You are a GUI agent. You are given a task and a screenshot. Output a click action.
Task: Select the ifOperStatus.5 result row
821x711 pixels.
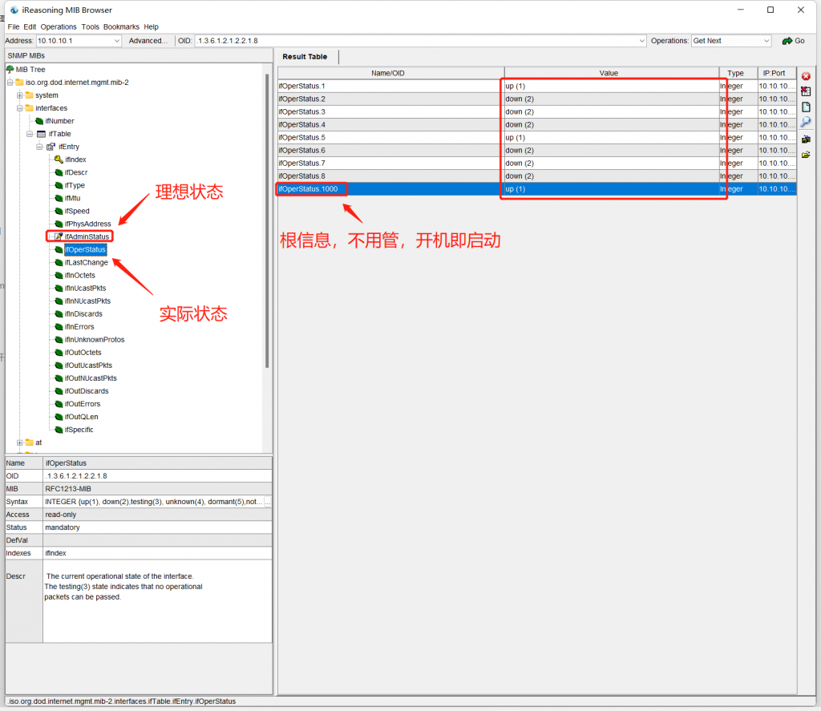(536, 138)
